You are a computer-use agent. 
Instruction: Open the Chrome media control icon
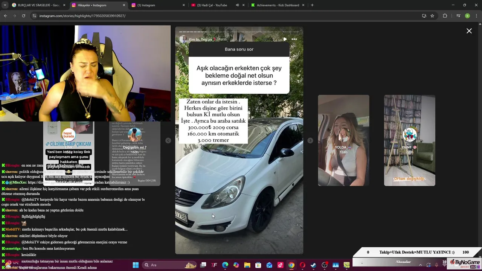[458, 16]
